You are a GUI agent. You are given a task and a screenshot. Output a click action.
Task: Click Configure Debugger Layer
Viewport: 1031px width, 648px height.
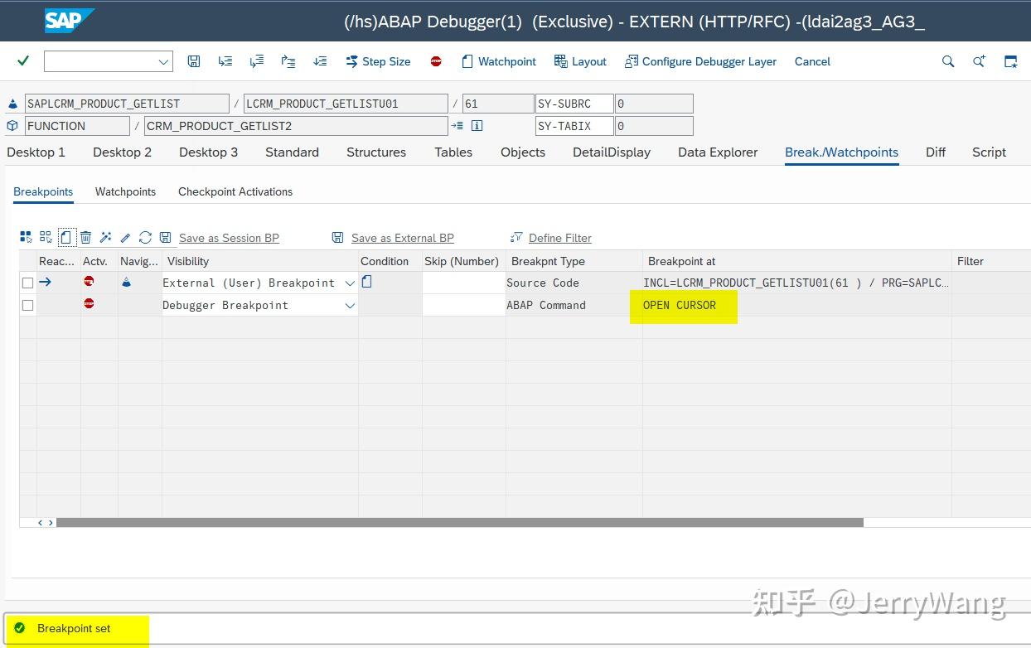tap(700, 61)
